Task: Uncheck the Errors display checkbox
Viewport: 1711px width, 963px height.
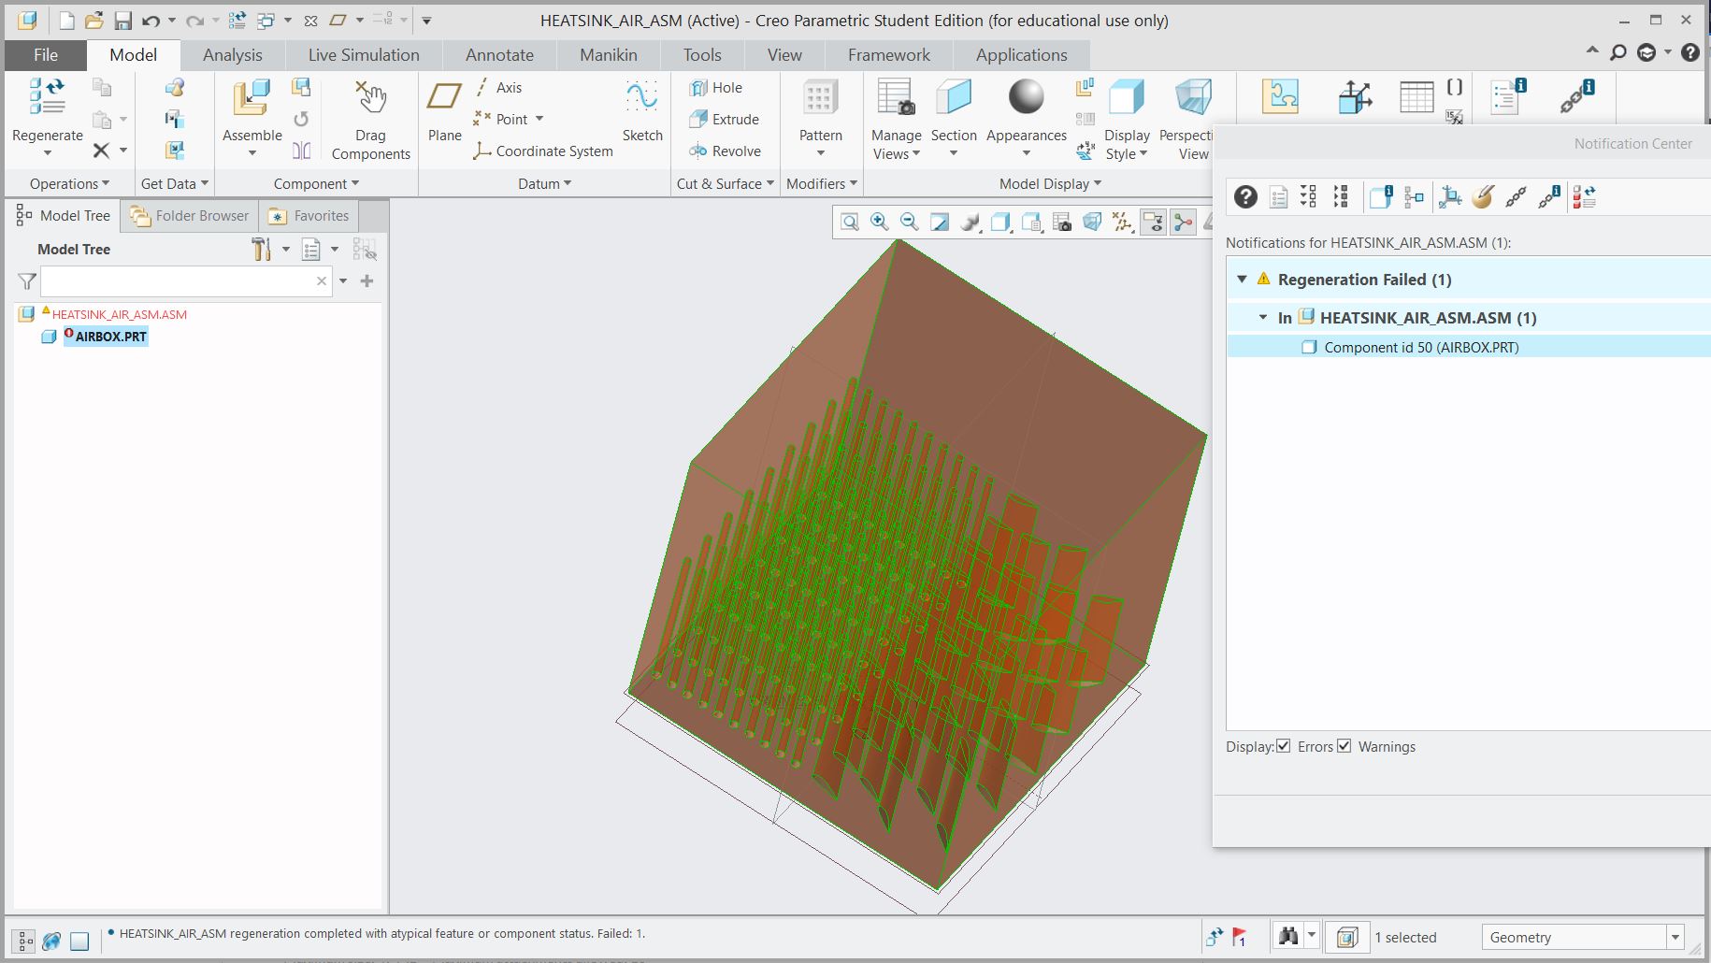Action: pos(1284,746)
